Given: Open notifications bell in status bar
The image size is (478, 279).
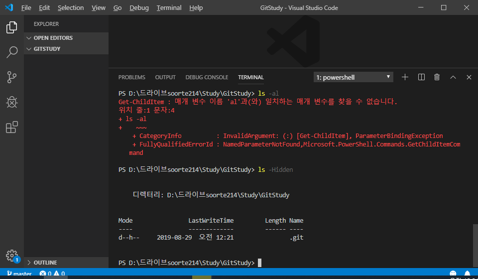Looking at the screenshot, I should click(468, 274).
